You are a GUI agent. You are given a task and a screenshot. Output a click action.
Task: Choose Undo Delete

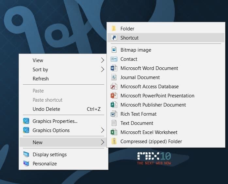63,109
